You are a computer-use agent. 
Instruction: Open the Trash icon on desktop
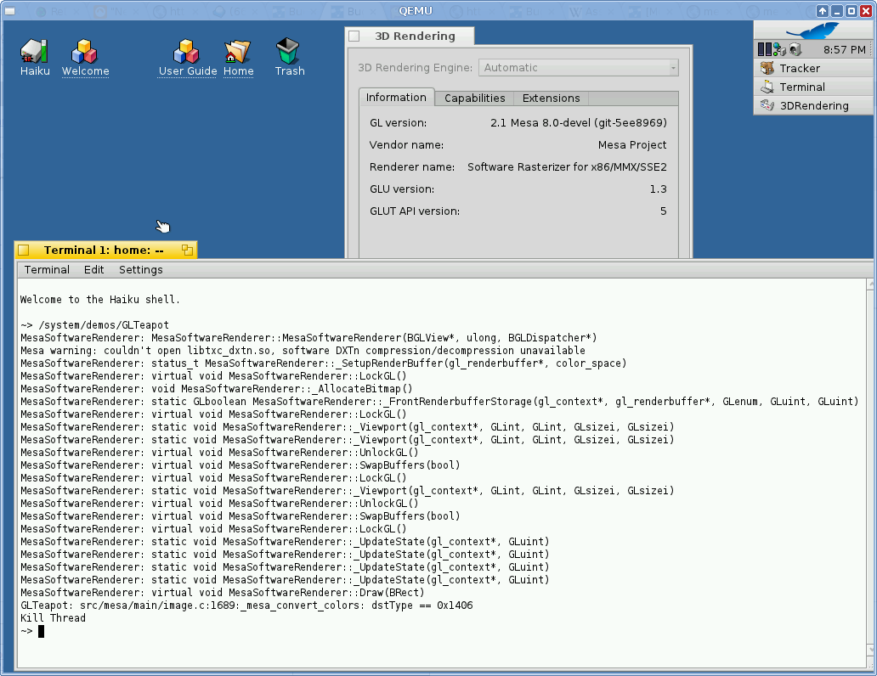[289, 52]
